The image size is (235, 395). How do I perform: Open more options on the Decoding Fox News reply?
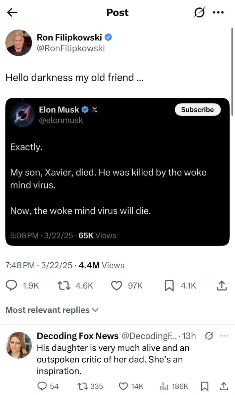[x=224, y=336]
